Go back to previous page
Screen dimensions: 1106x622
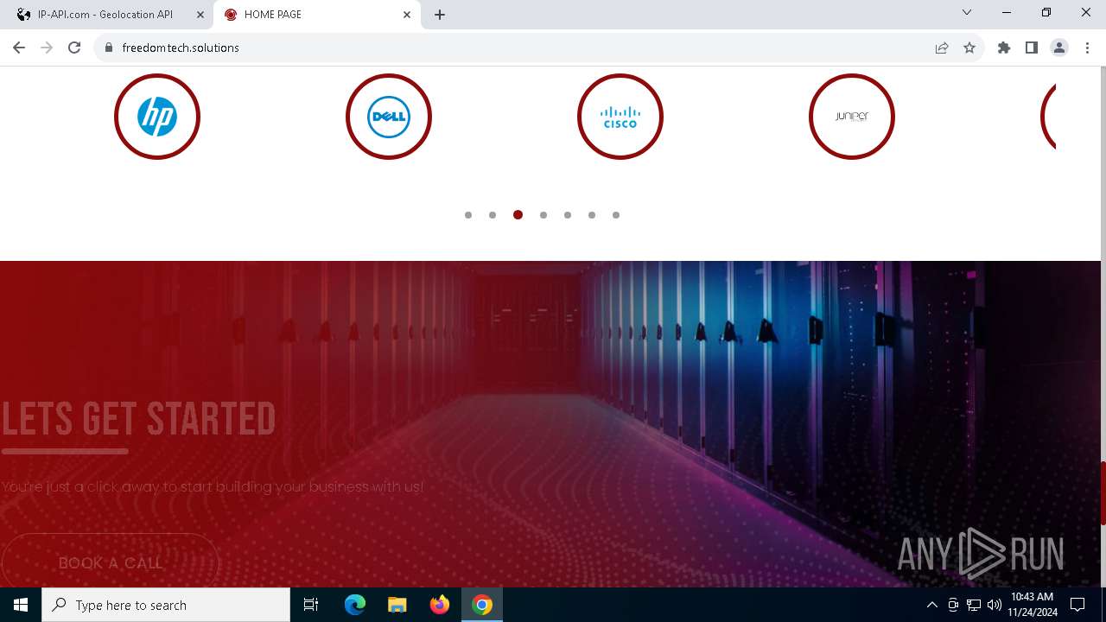point(21,48)
